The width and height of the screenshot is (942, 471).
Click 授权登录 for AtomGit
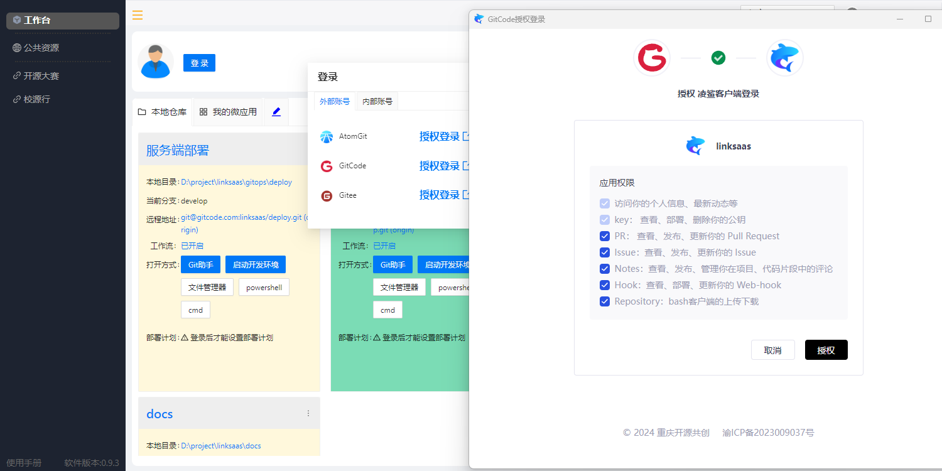pos(444,136)
